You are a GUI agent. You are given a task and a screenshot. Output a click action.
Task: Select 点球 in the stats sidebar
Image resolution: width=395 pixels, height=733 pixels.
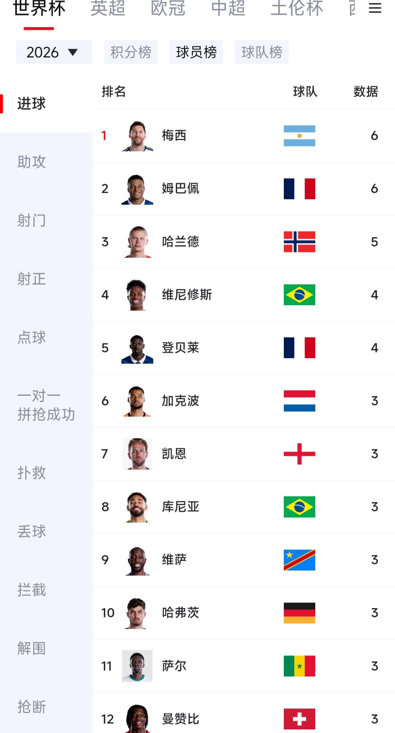click(x=31, y=337)
